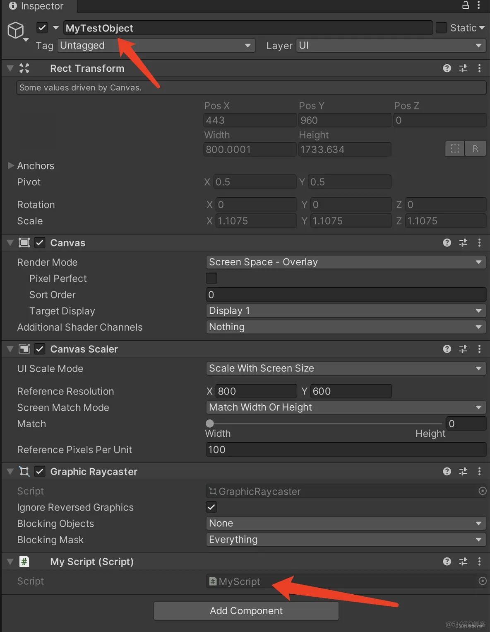
Task: Enable the Pixel Perfect checkbox
Action: [x=211, y=278]
